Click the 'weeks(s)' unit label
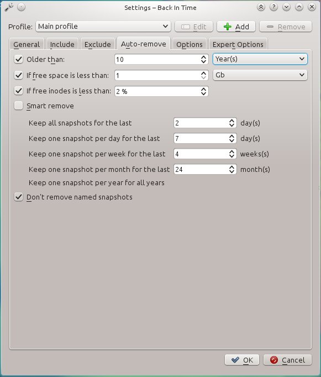 255,154
